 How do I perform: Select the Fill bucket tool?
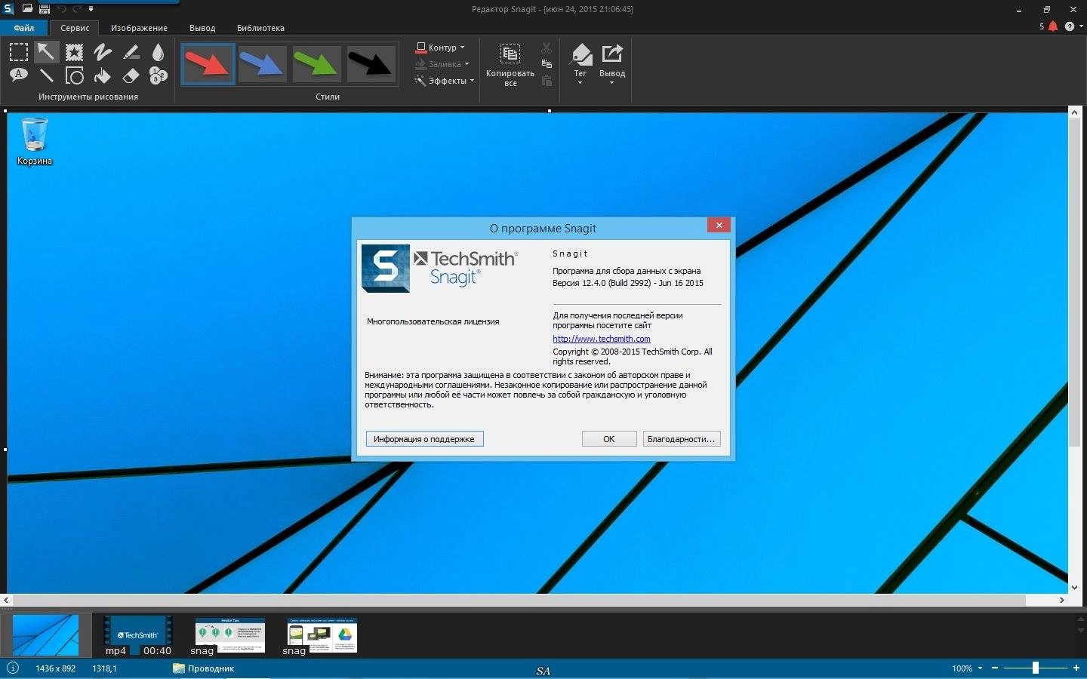tap(102, 75)
